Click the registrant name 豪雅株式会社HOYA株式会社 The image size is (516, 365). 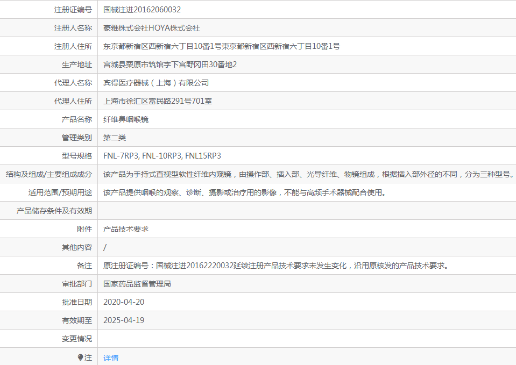click(x=152, y=28)
